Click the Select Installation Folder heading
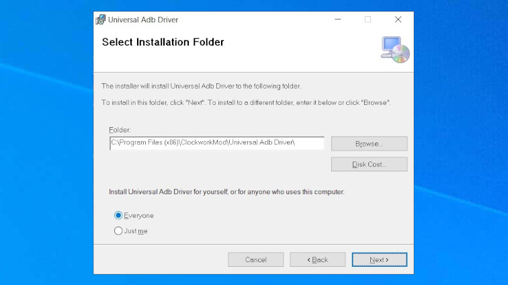 click(163, 42)
